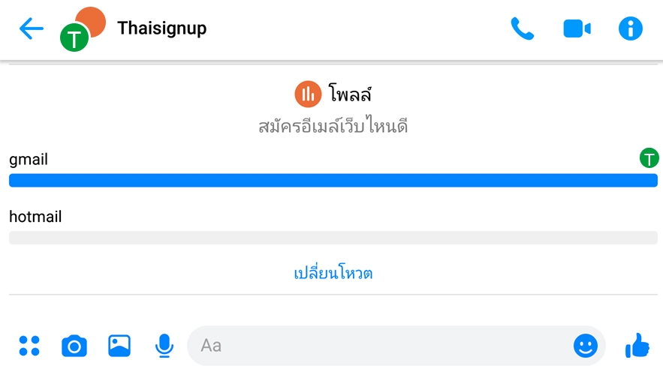Open the four-dot more apps menu
The height and width of the screenshot is (375, 663).
tap(29, 346)
